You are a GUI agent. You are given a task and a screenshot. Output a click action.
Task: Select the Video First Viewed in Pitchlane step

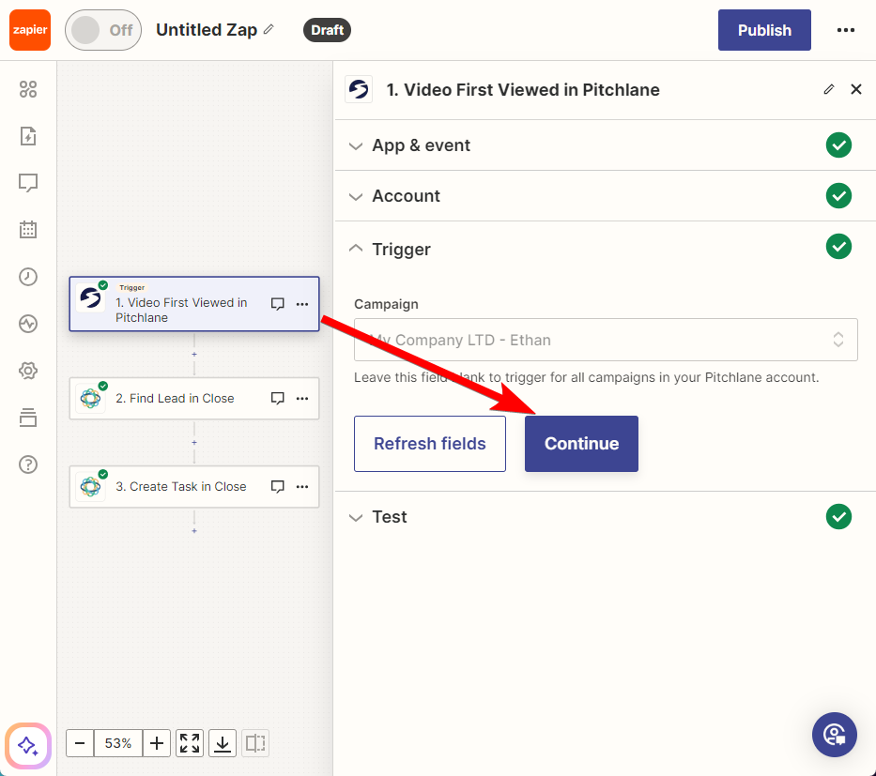pos(194,304)
